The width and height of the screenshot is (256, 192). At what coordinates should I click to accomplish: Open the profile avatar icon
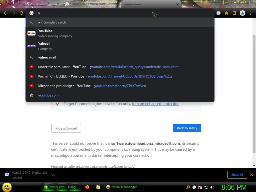pos(242,13)
